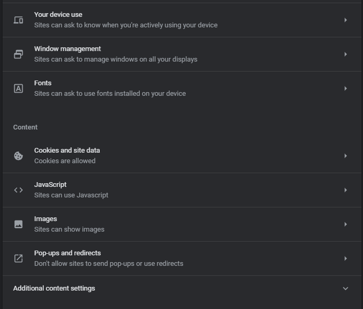The height and width of the screenshot is (309, 363).
Task: Open Window management arrow
Action: (346, 54)
